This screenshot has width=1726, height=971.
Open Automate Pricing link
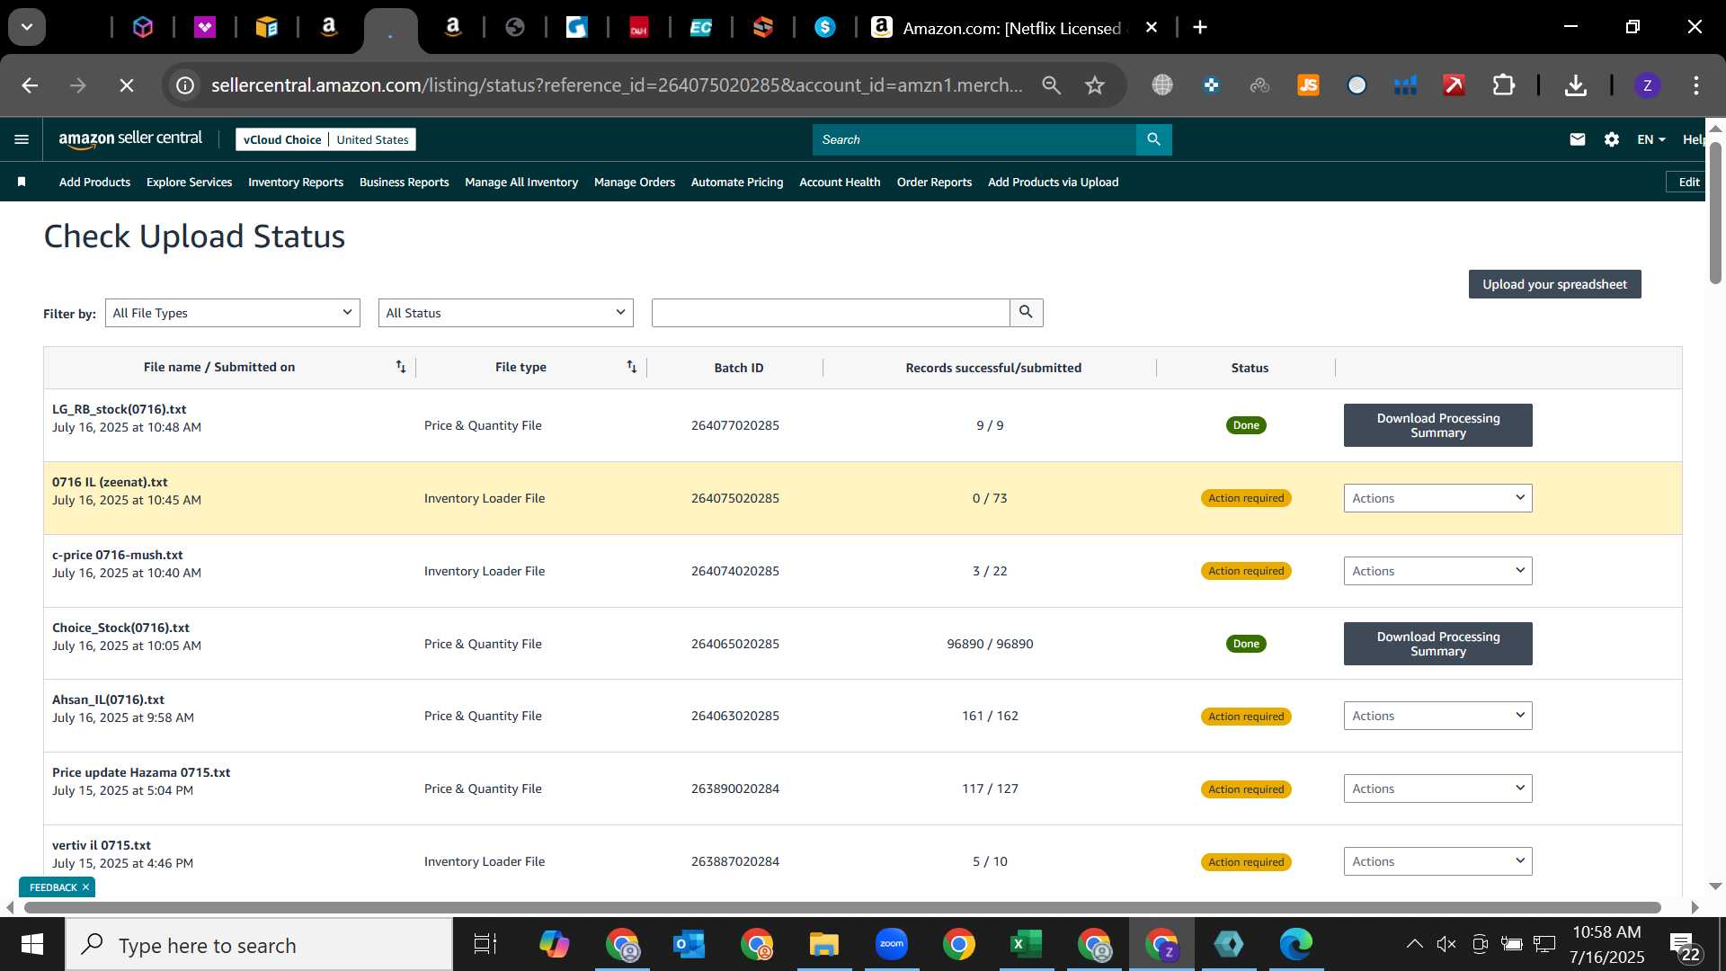(737, 182)
